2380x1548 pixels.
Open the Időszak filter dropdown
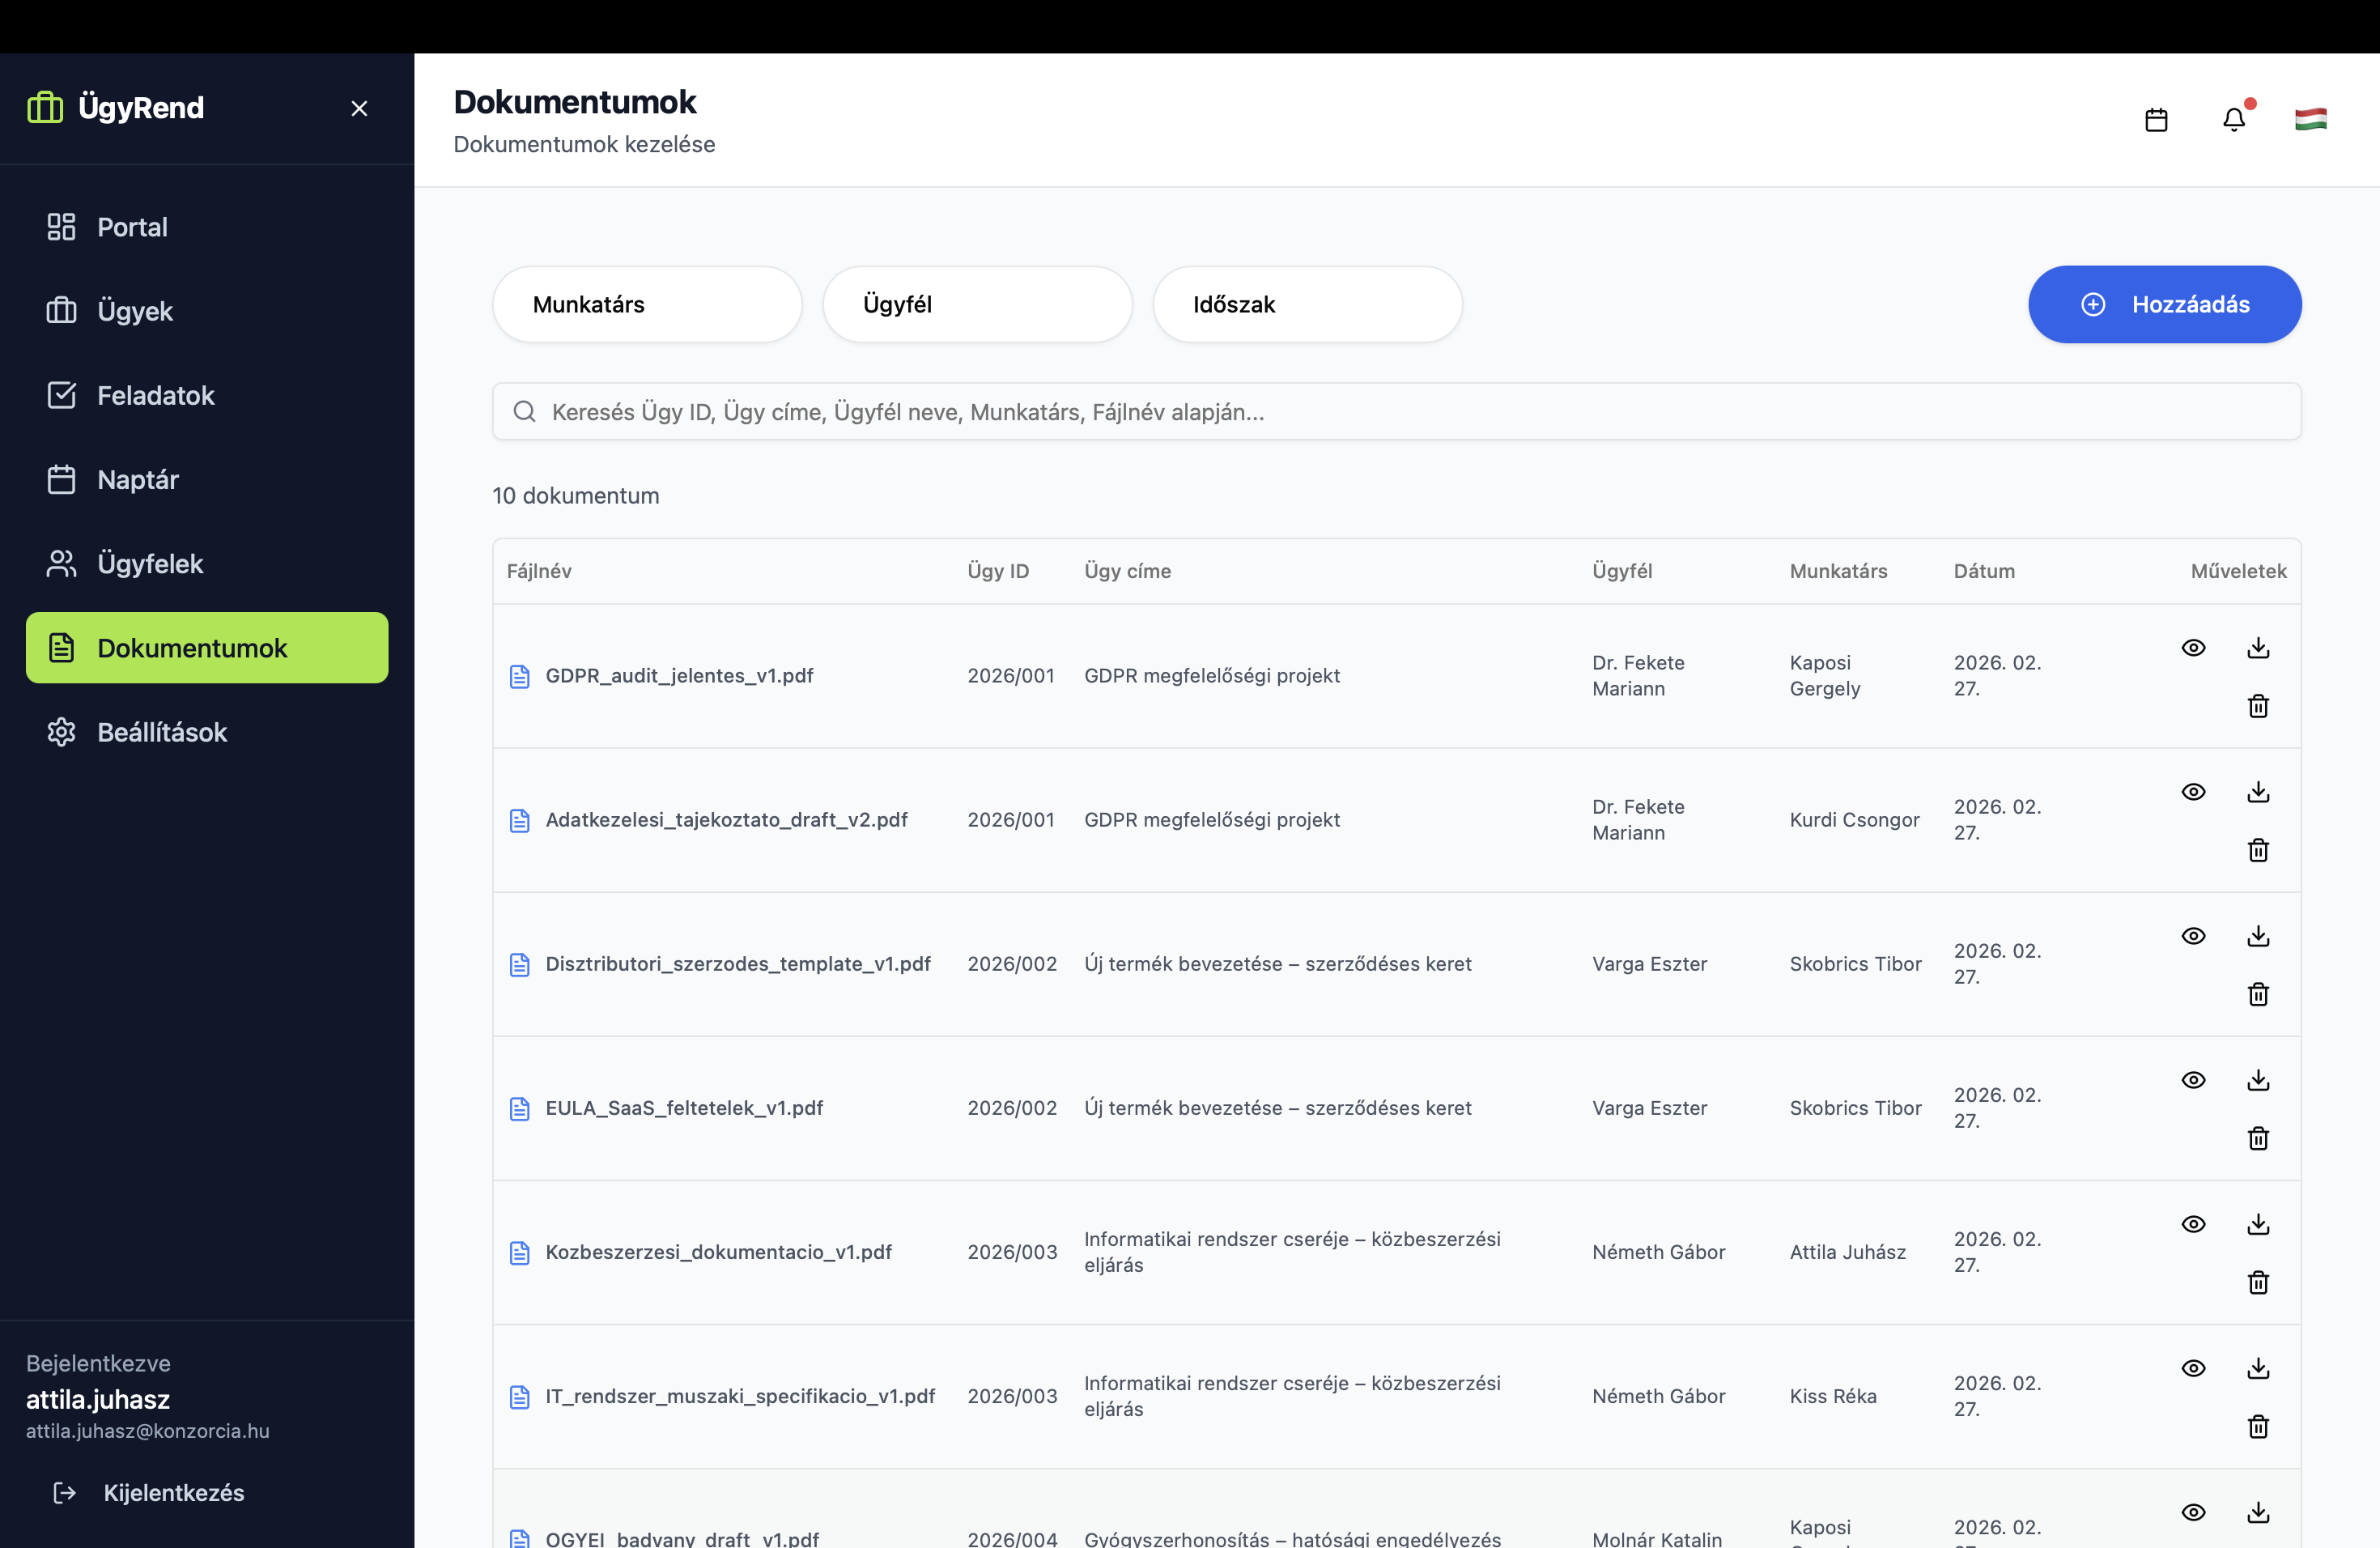1307,304
